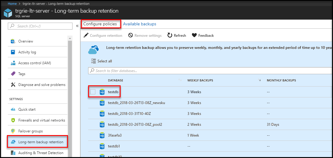Screen dimensions: 333x158
Task: Click the Diagnose and solve problems wrench icon
Action: tap(13, 84)
